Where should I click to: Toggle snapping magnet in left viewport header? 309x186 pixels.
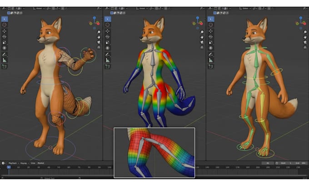[x=54, y=9]
